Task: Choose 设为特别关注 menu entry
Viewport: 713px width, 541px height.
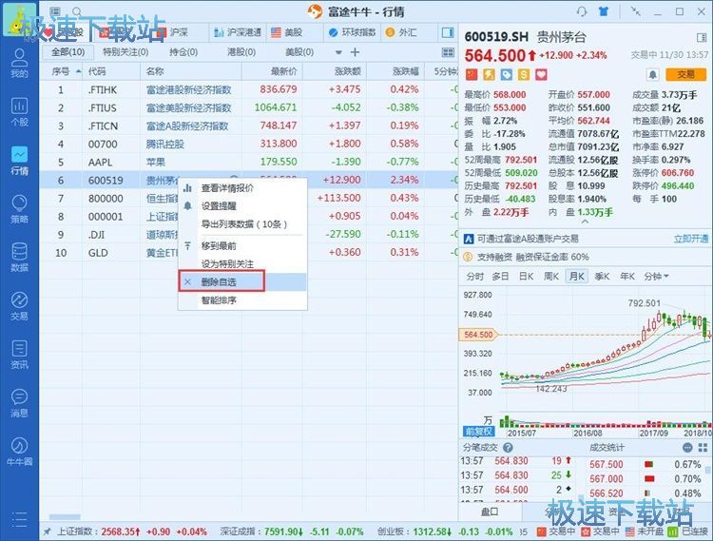Action: (227, 264)
